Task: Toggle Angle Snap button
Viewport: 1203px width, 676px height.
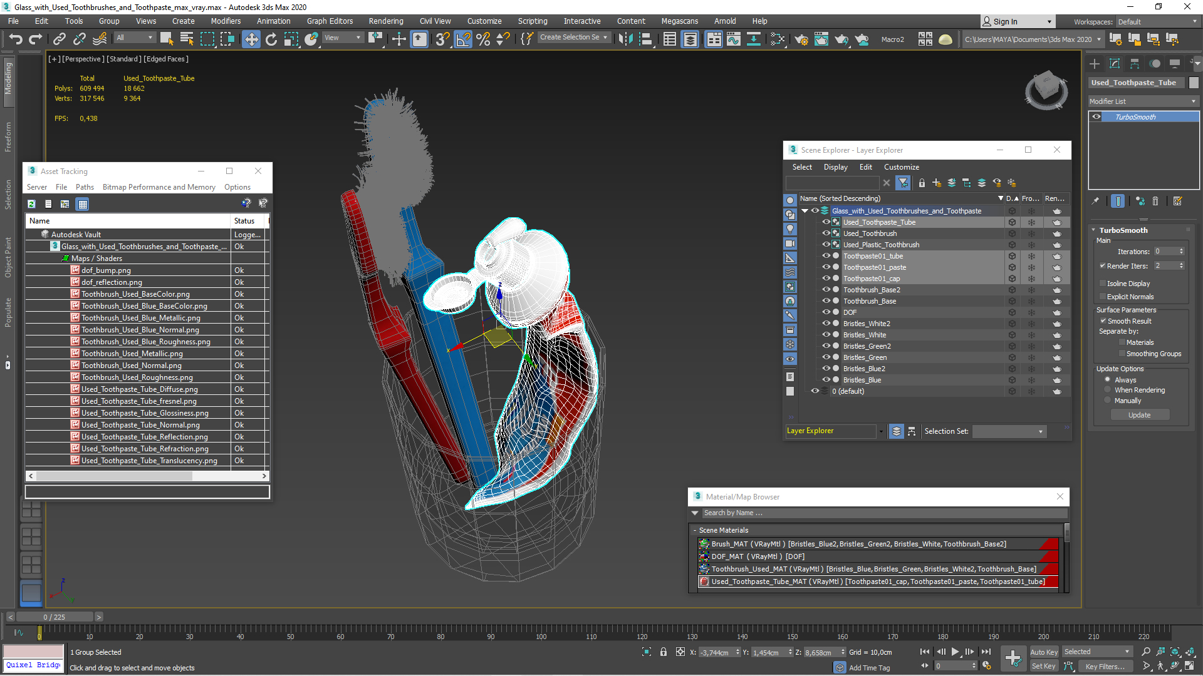Action: (x=464, y=39)
